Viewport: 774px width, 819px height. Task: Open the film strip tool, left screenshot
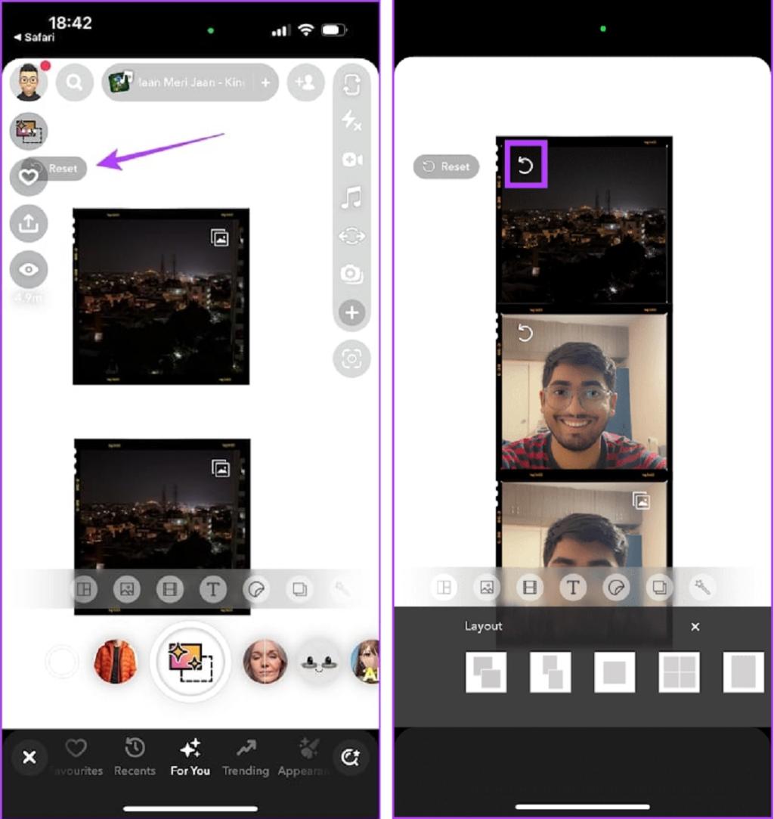point(169,589)
